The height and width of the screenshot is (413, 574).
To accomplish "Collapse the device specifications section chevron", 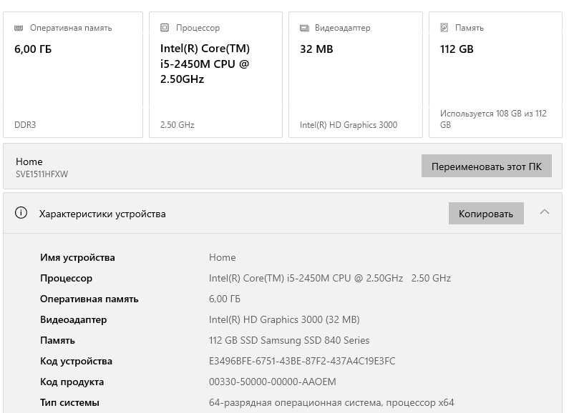I will point(545,212).
